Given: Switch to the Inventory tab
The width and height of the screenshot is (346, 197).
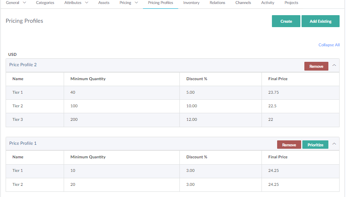Looking at the screenshot, I should point(191,3).
